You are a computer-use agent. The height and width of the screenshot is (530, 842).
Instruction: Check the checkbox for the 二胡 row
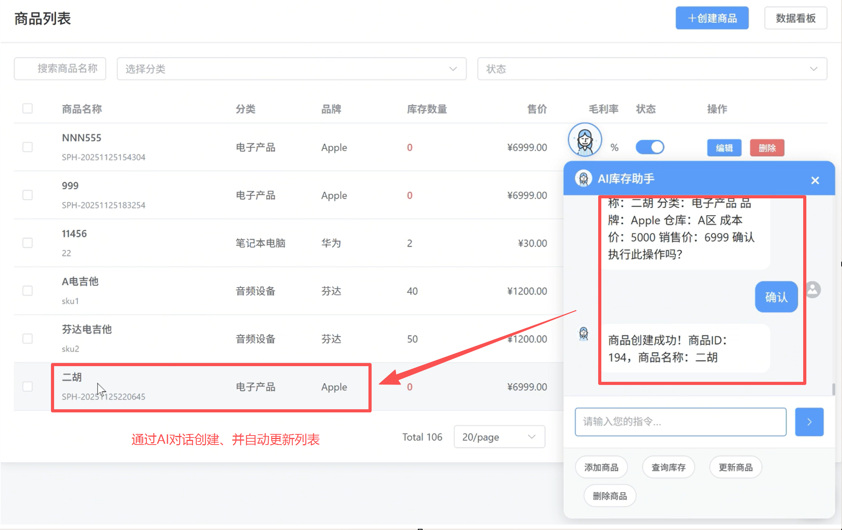click(x=27, y=387)
